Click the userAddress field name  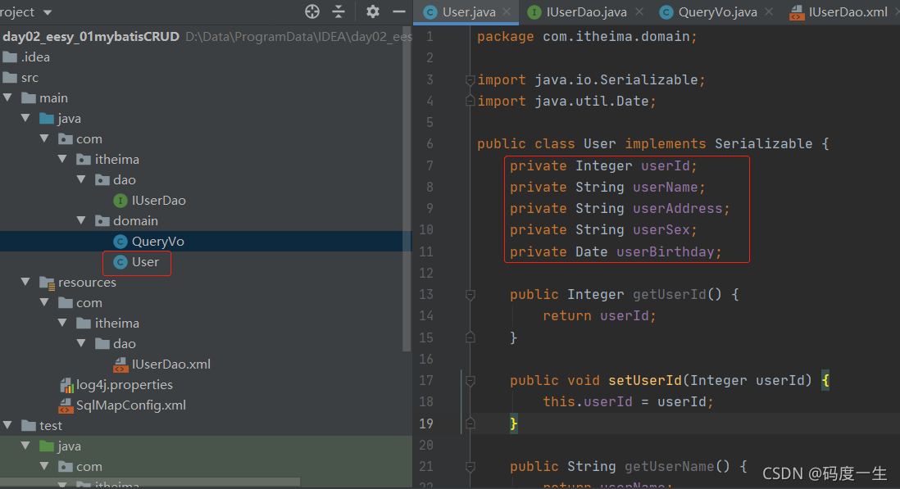[x=677, y=208]
